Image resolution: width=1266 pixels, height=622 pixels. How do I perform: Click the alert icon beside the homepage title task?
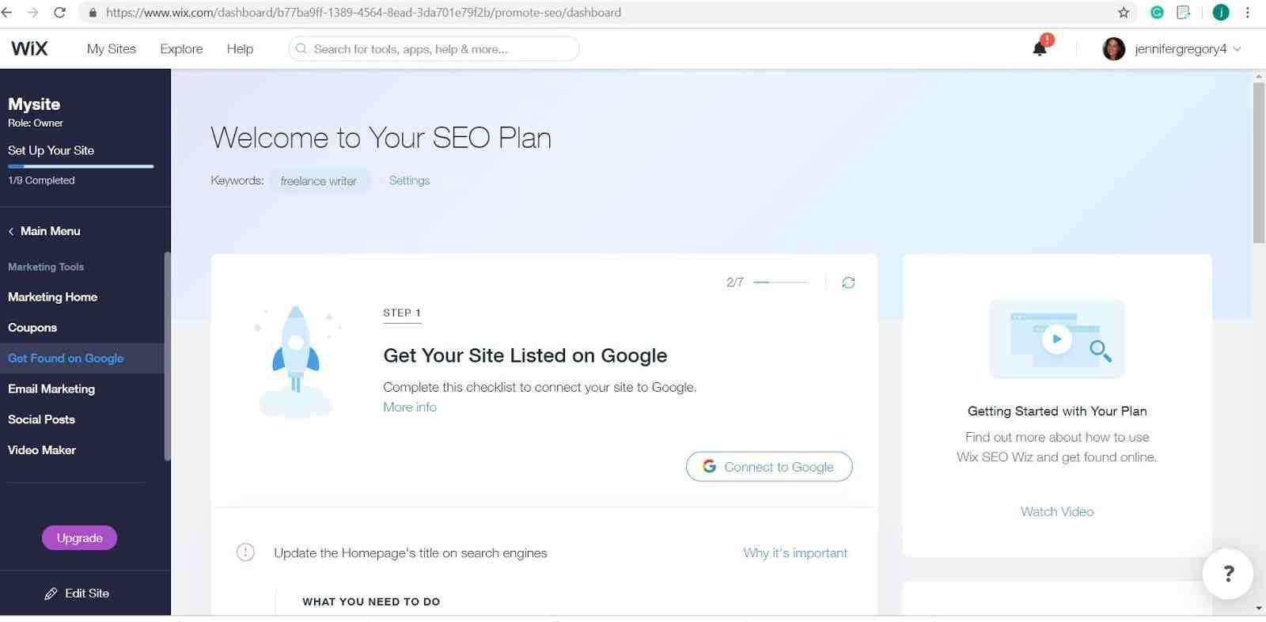click(x=245, y=552)
